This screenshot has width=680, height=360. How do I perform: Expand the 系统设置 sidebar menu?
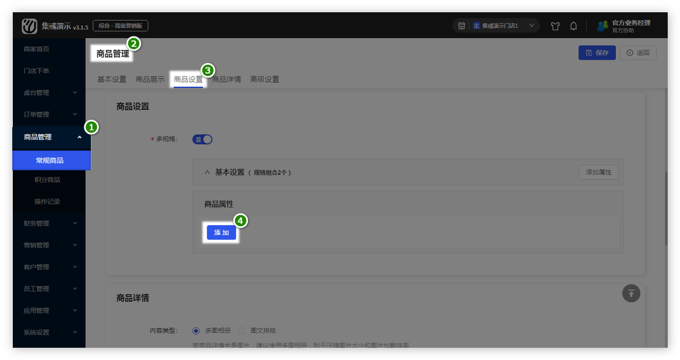tap(49, 332)
